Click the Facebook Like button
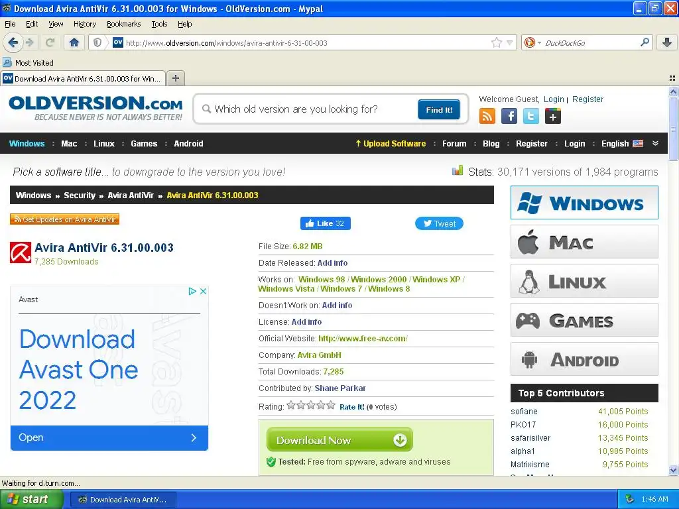The height and width of the screenshot is (509, 679). 325,223
